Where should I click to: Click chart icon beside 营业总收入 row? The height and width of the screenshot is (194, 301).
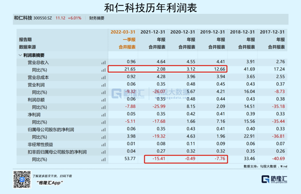pyautogui.click(x=103, y=63)
